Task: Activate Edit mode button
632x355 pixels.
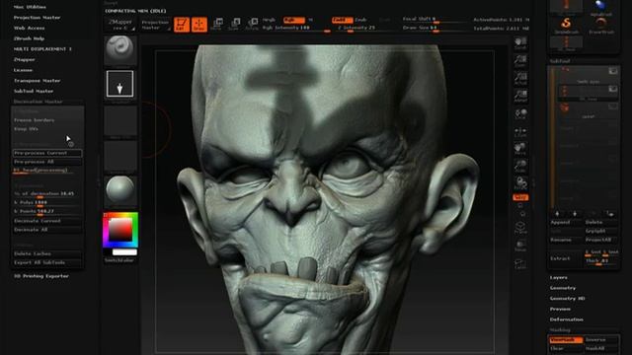Action: click(182, 25)
